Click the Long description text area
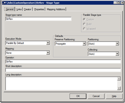The image size is (125, 103). tap(61, 84)
